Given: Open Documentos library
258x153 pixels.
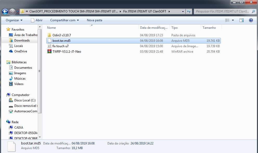Looking at the screenshot, I should [x=20, y=68].
